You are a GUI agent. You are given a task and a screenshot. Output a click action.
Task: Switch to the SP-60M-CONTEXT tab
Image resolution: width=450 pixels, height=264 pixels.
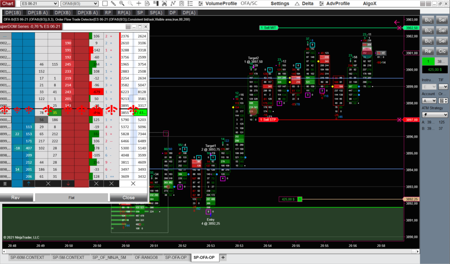27,257
